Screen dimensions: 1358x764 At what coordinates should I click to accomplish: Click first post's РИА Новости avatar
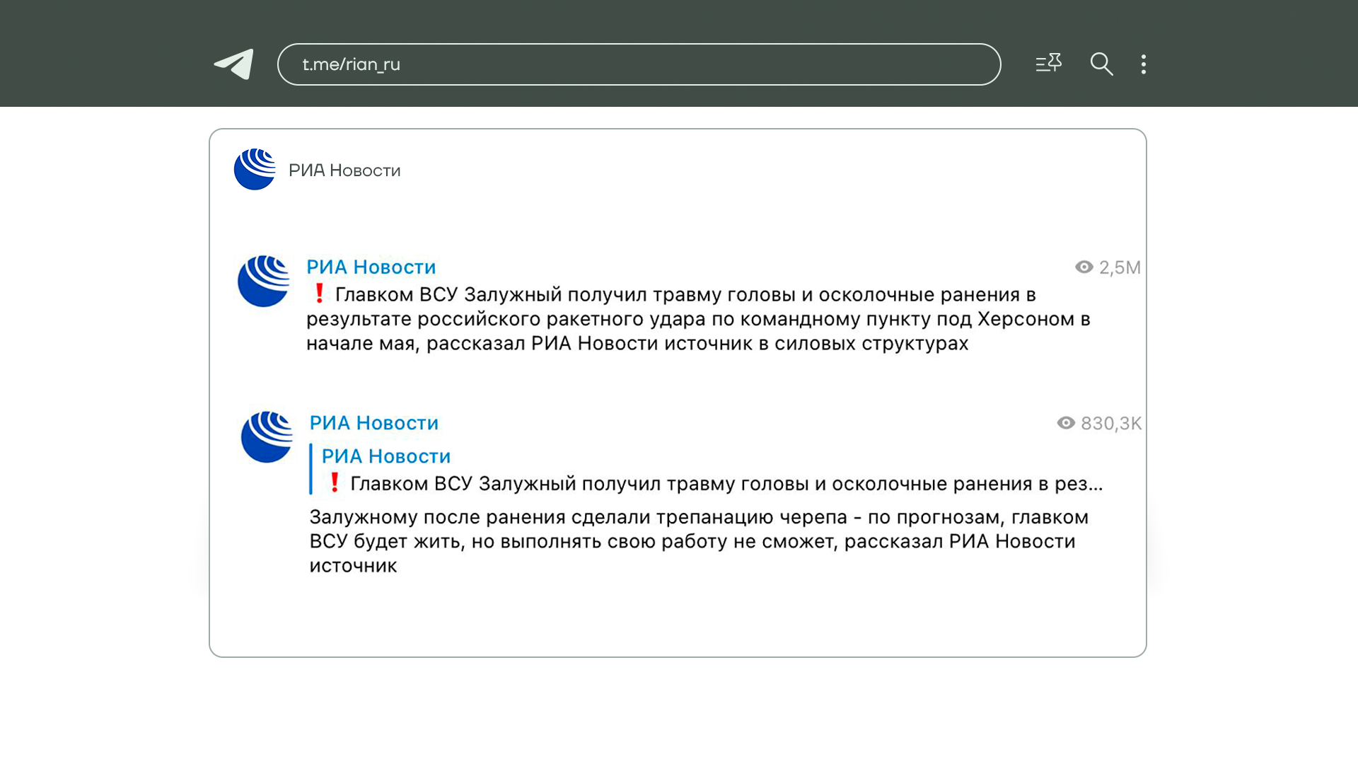tap(263, 281)
